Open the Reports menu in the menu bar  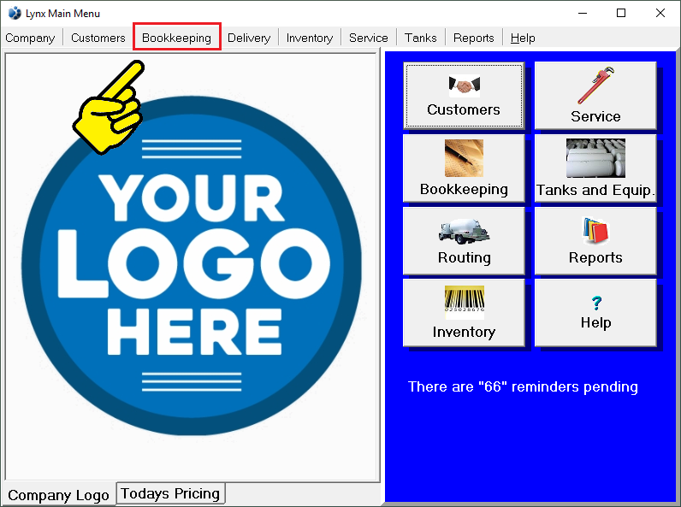pyautogui.click(x=473, y=38)
